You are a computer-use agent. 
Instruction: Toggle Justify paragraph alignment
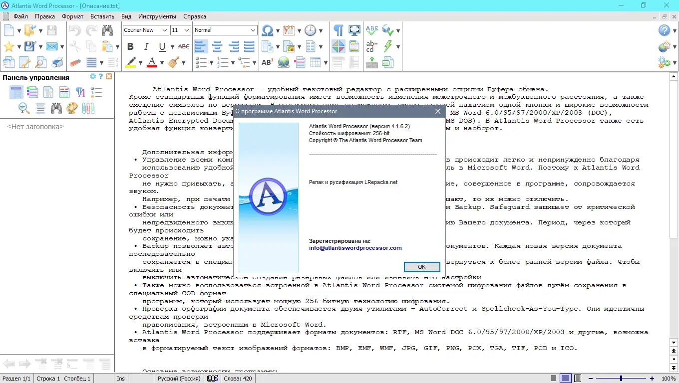click(249, 46)
